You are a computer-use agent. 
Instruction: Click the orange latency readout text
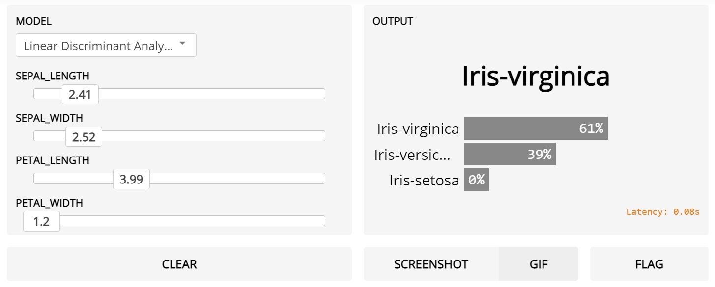662,212
